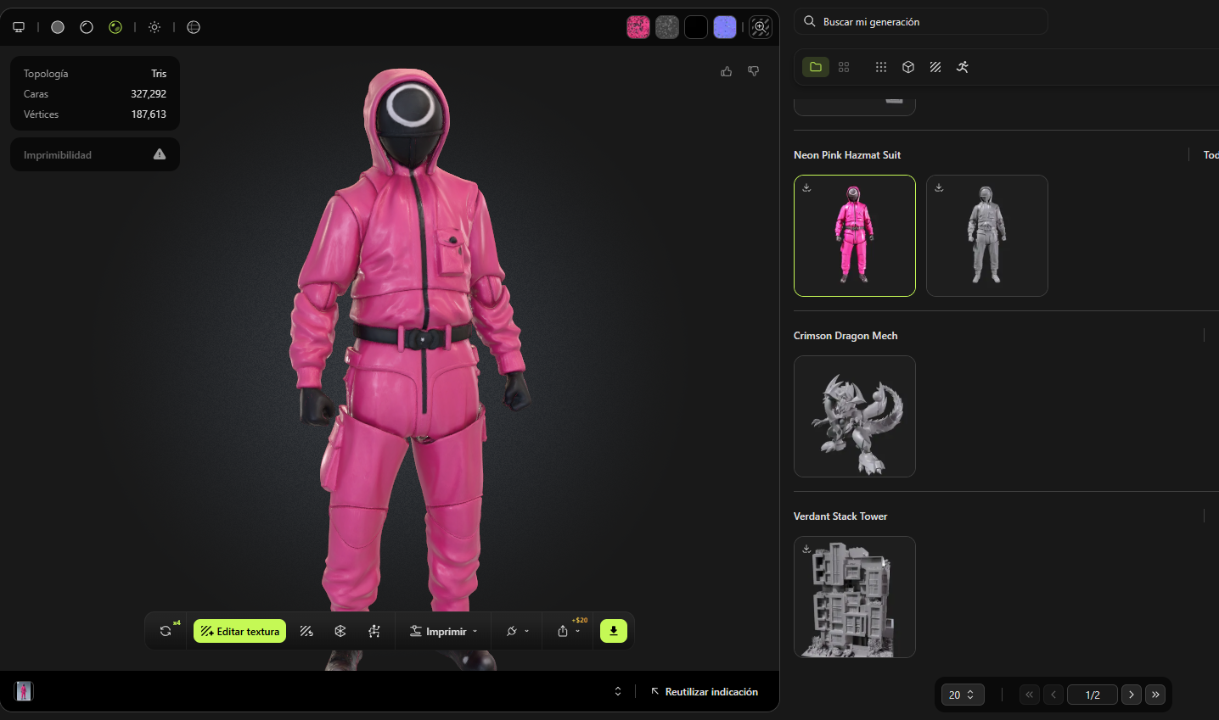Open the share export +$20 dropdown
Screen dimensions: 1219x720
point(569,631)
